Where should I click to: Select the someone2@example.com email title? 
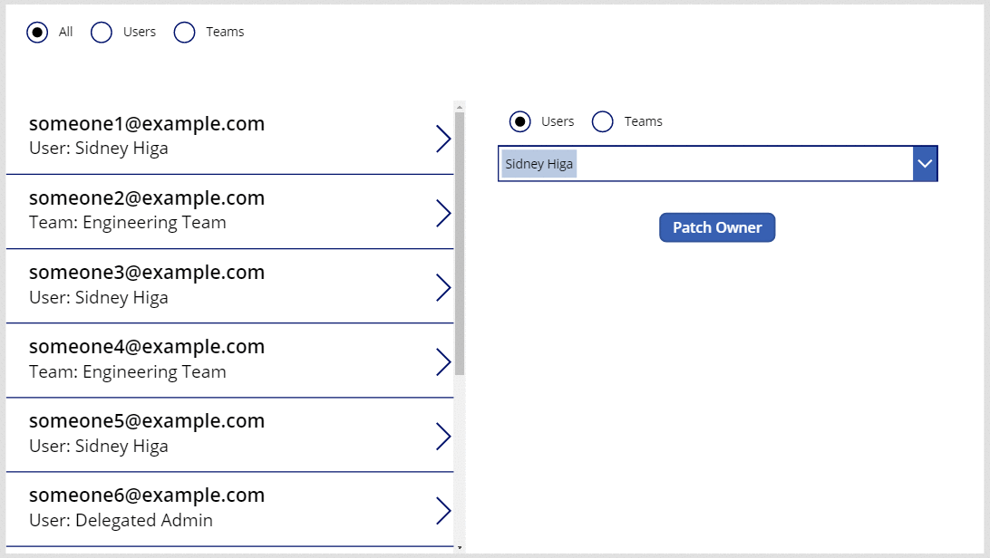147,197
